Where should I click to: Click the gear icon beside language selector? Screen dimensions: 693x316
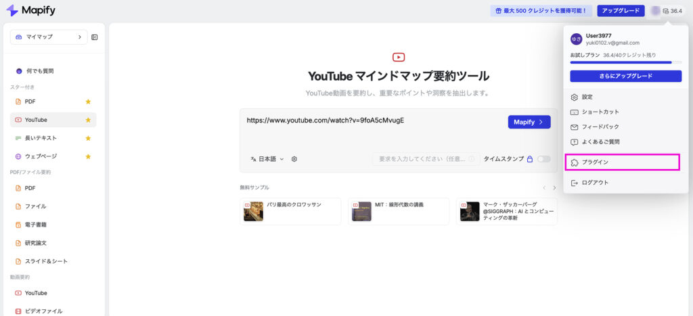(x=294, y=159)
